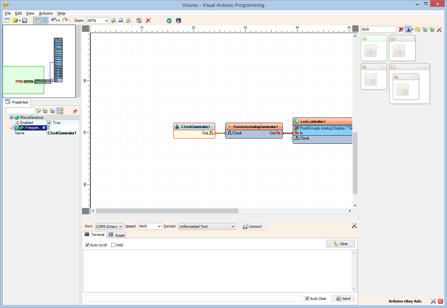This screenshot has width=447, height=308.
Task: Uncheck the Enabled True checkbox
Action: click(x=50, y=123)
